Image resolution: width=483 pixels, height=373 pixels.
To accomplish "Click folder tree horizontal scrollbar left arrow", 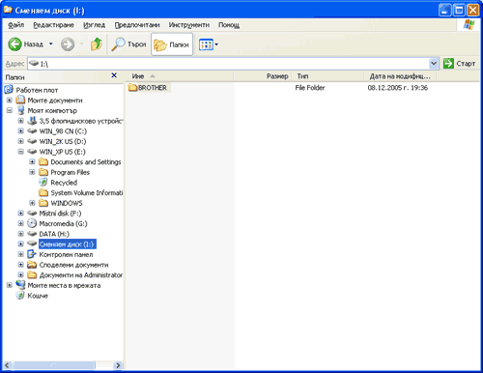I will point(8,365).
